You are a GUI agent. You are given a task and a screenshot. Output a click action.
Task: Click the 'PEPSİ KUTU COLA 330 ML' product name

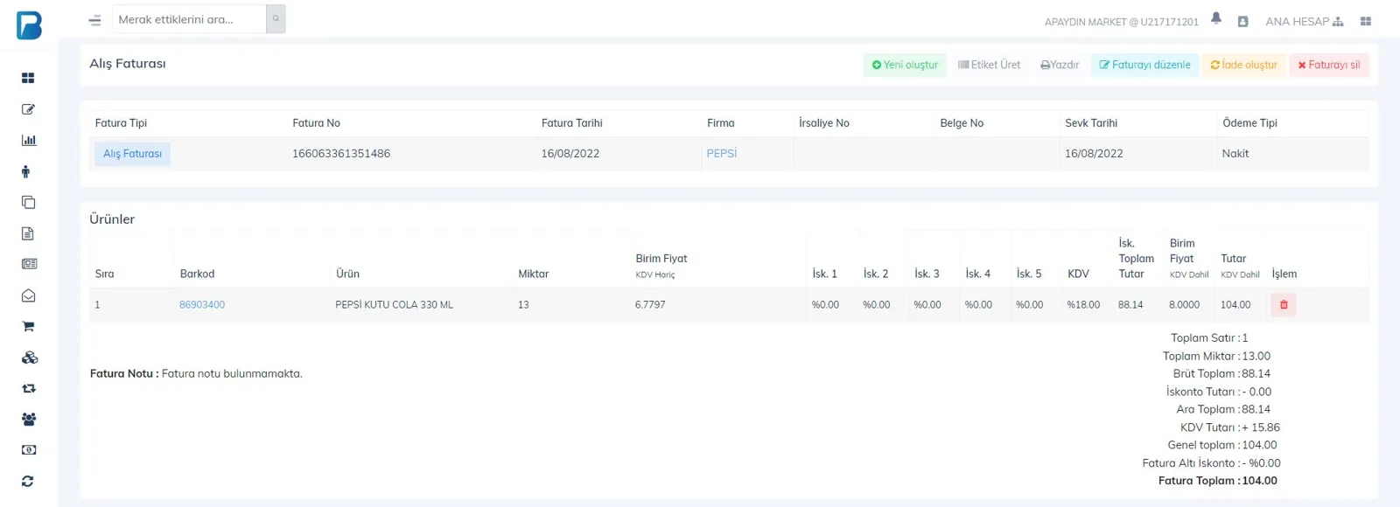395,305
